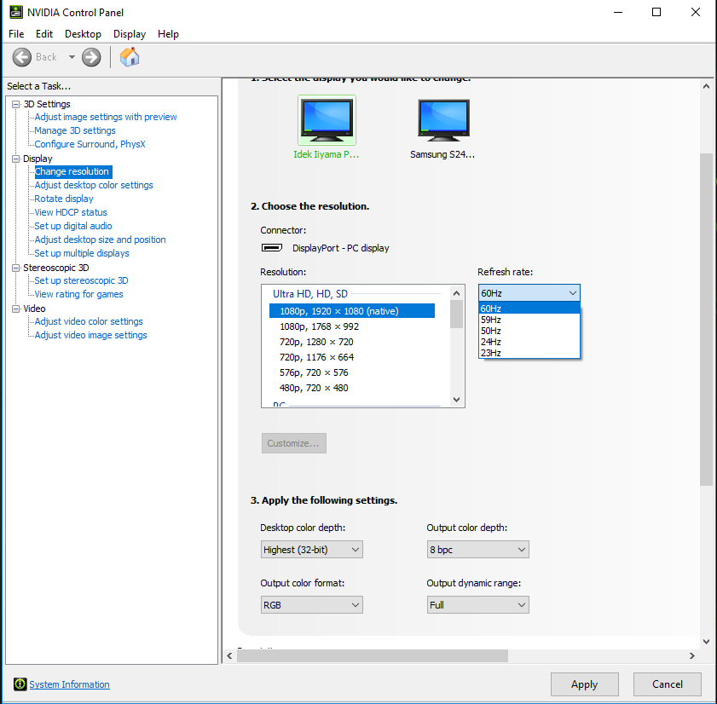The width and height of the screenshot is (717, 704).
Task: Click the Cancel button
Action: coord(668,684)
